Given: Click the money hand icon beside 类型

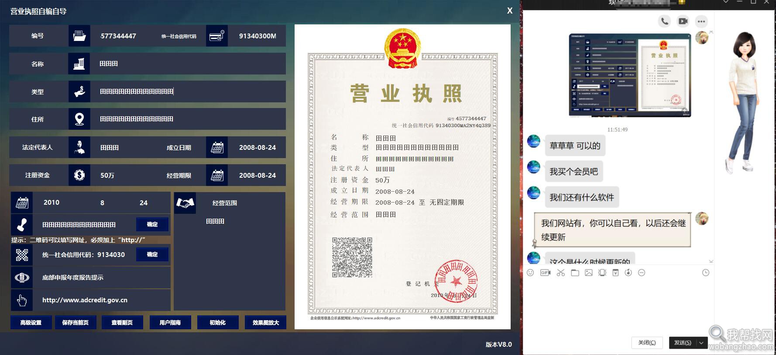Looking at the screenshot, I should [x=79, y=91].
